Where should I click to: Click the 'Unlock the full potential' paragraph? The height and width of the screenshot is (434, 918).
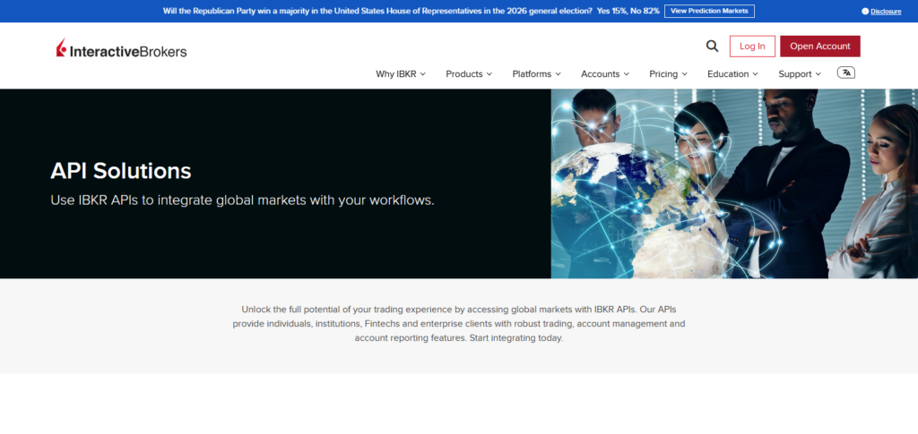point(458,324)
